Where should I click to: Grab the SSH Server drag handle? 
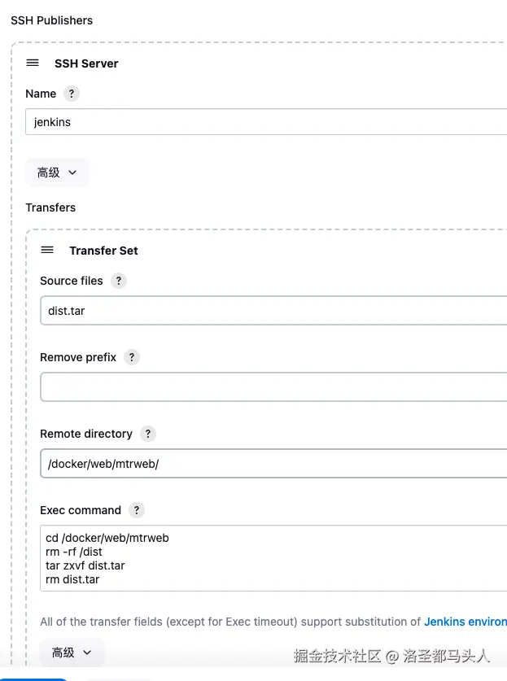(x=33, y=63)
